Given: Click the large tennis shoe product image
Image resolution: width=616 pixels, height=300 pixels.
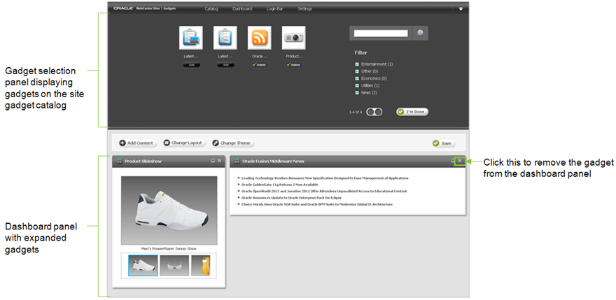Looking at the screenshot, I should [169, 210].
